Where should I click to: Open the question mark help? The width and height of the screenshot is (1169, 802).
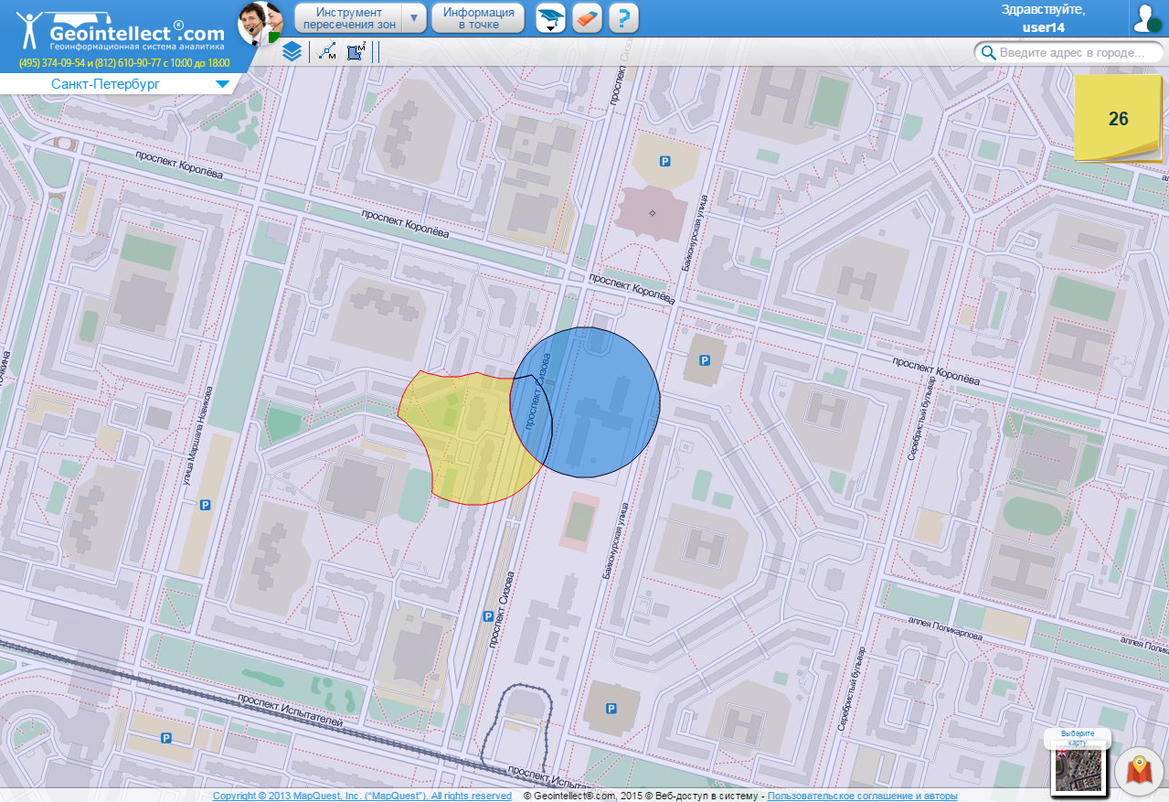[623, 18]
